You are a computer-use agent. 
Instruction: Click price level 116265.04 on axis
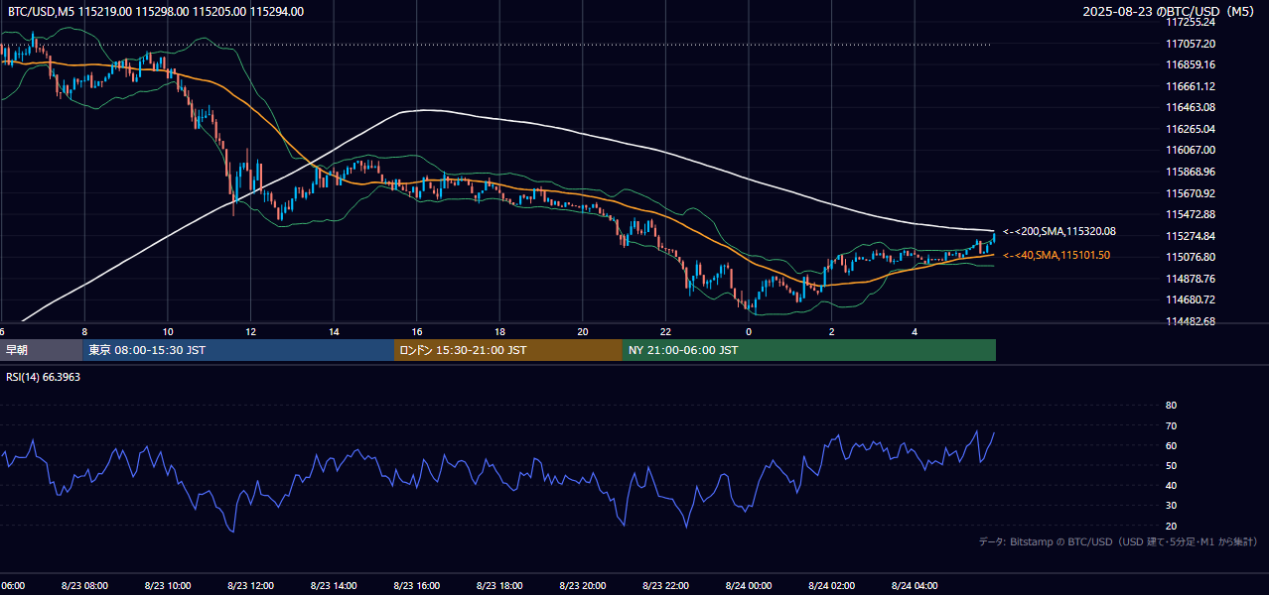(x=1190, y=129)
